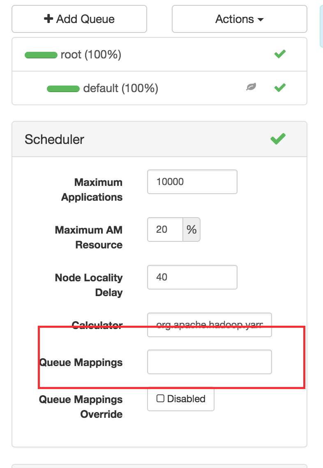Click the root queue 100% capacity bar
Viewport: 323px width, 468px height.
[41, 54]
